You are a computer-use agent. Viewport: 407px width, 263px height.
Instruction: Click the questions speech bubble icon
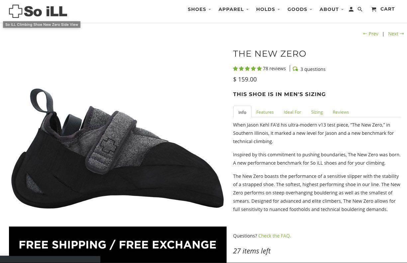coord(295,69)
